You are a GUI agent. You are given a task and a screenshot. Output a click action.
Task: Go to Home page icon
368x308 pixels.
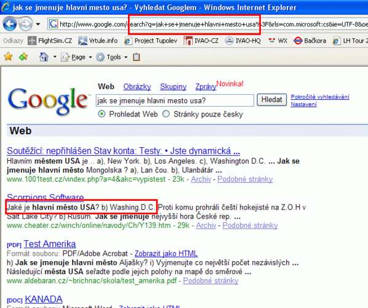[44, 57]
